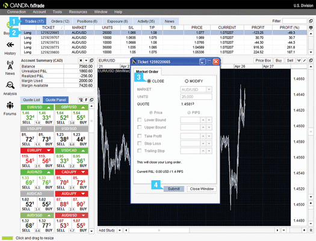Screen dimensions: 316x241
Task: Enable the Take Profit checkbox
Action: pyautogui.click(x=139, y=136)
